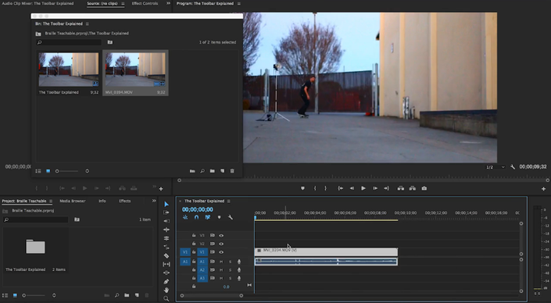Toggle linked selection in timeline
551x303 pixels.
coord(208,217)
